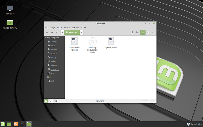Switch to list view mode
The image size is (203, 127).
tap(149, 32)
